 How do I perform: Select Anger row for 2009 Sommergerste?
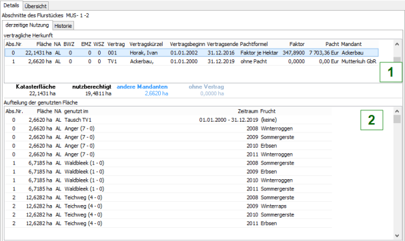[168, 137]
